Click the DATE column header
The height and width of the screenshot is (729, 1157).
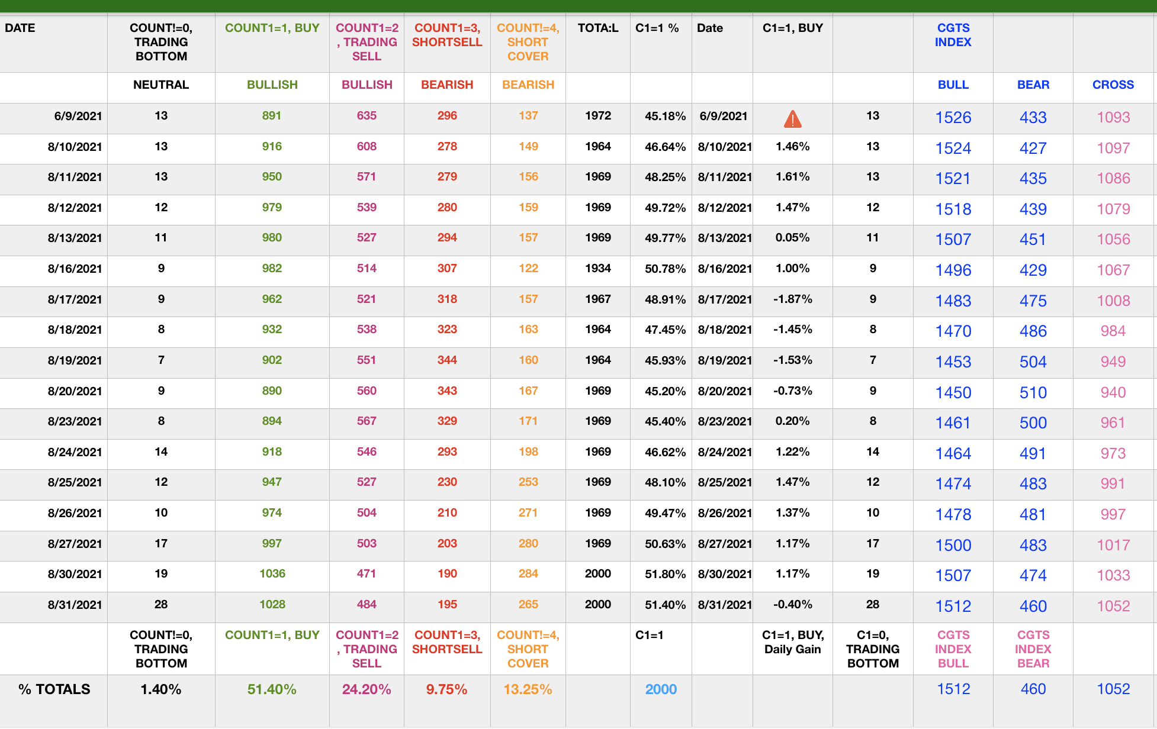tap(20, 28)
